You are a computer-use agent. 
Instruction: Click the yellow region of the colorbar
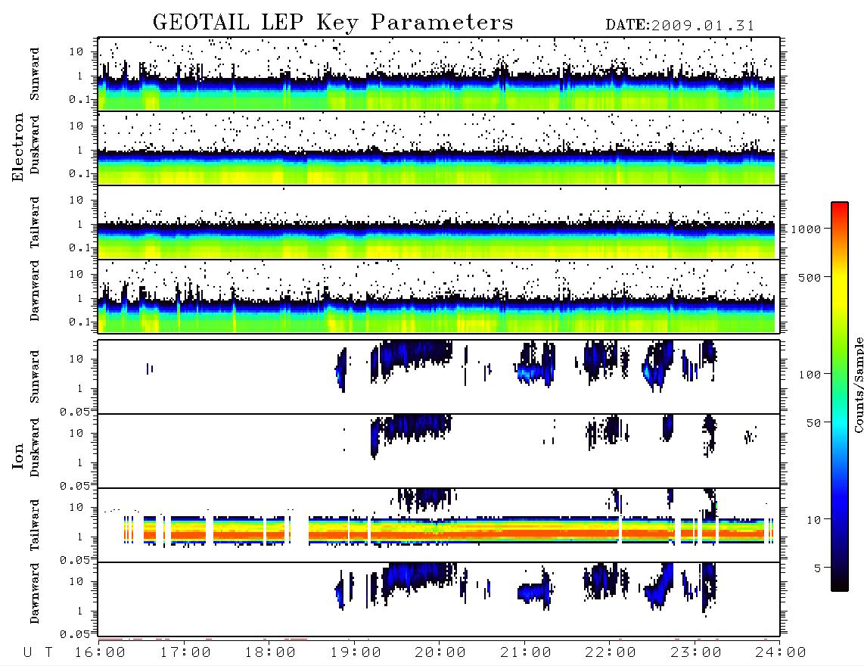[840, 287]
